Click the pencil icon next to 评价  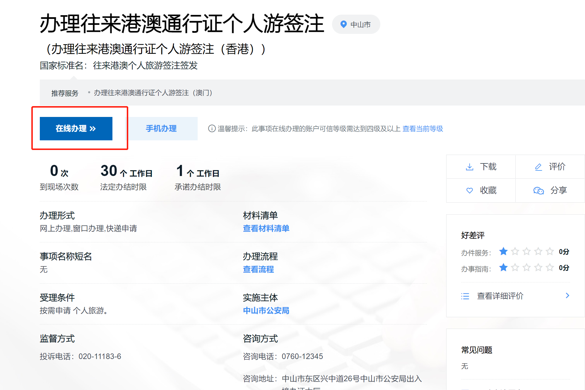[x=538, y=167]
